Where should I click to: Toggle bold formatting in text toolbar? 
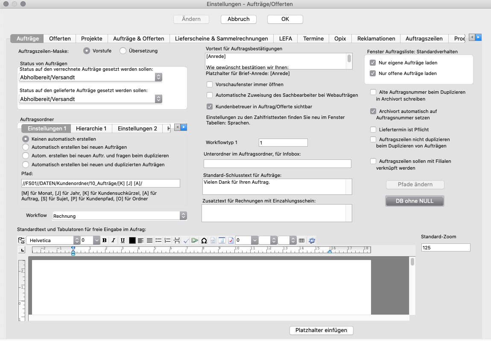[x=105, y=240]
